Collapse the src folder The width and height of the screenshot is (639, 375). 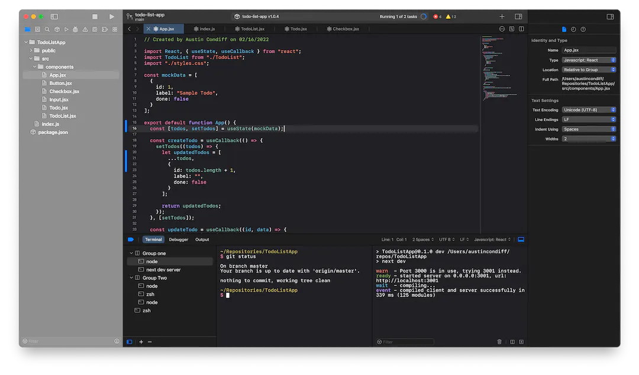31,58
